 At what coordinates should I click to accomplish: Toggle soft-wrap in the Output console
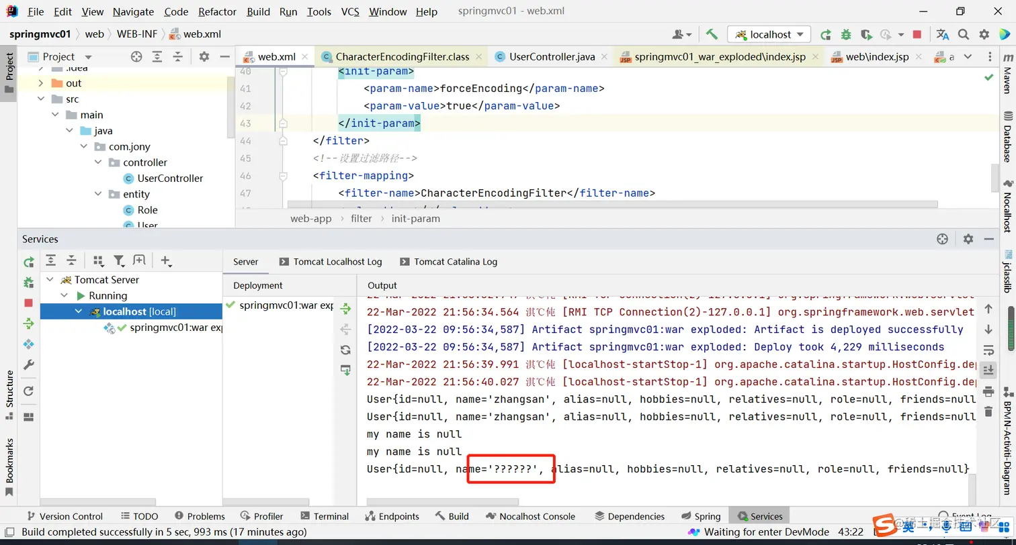pyautogui.click(x=988, y=350)
